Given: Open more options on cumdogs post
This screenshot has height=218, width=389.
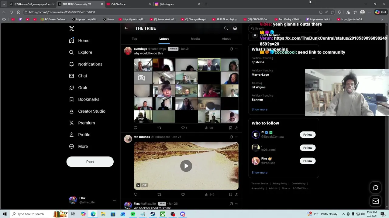Looking at the screenshot, I should (x=237, y=49).
